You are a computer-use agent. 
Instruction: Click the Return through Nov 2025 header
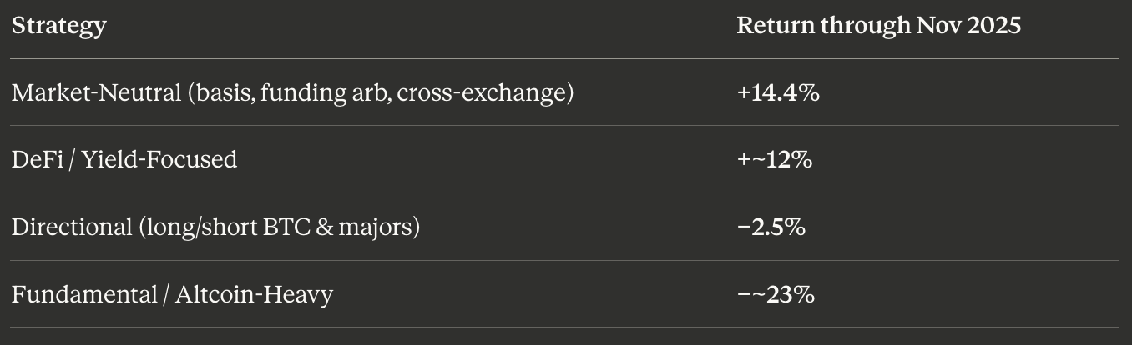point(878,26)
